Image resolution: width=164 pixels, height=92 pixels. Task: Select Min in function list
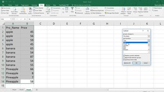pyautogui.click(x=136, y=48)
